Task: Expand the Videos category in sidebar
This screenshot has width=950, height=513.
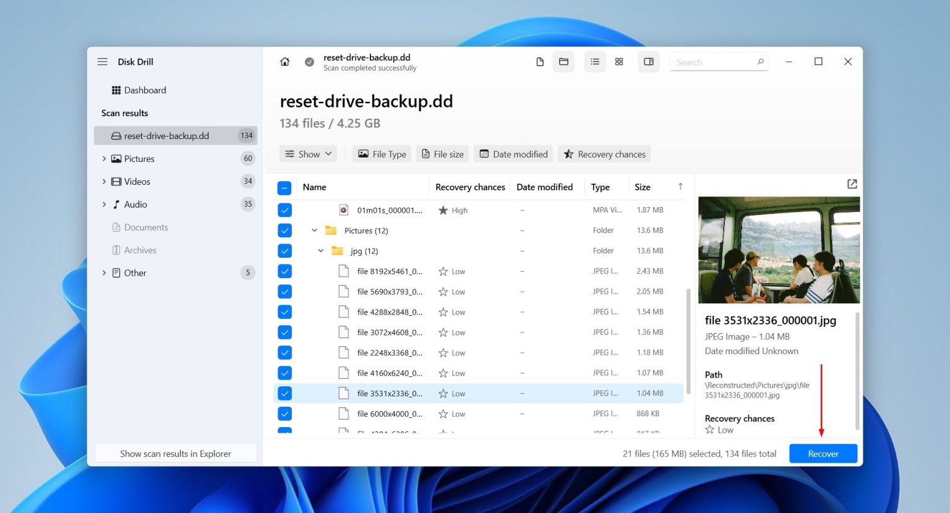Action: click(x=104, y=182)
